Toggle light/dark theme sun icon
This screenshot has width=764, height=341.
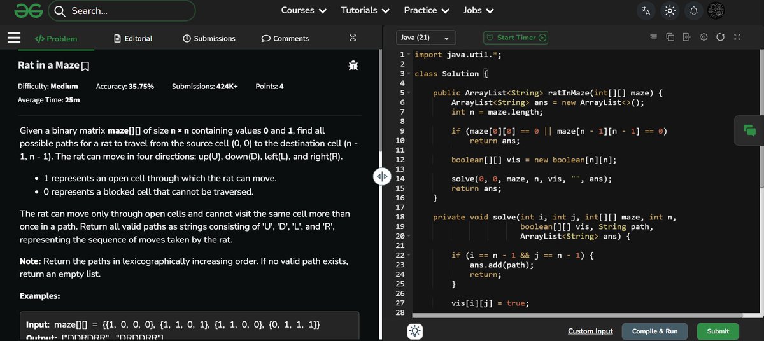point(669,11)
